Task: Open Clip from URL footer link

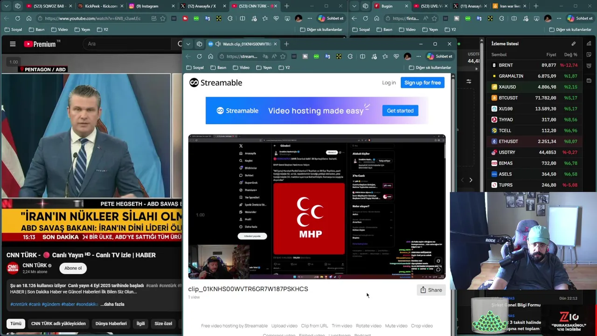Action: click(314, 326)
